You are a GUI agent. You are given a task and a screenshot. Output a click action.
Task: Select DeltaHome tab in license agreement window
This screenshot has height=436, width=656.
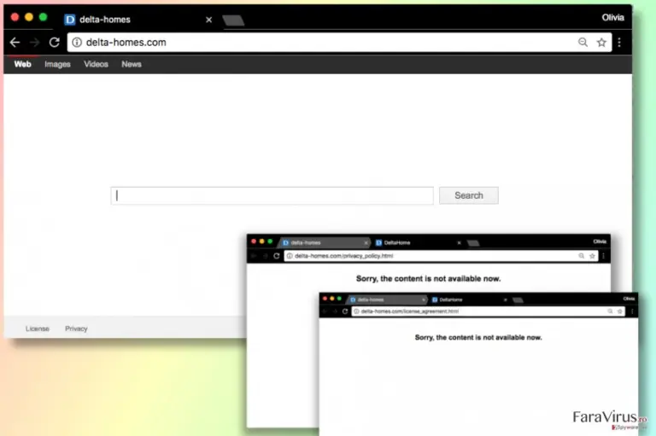coord(469,299)
